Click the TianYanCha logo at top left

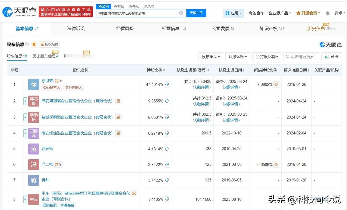[x=19, y=12]
